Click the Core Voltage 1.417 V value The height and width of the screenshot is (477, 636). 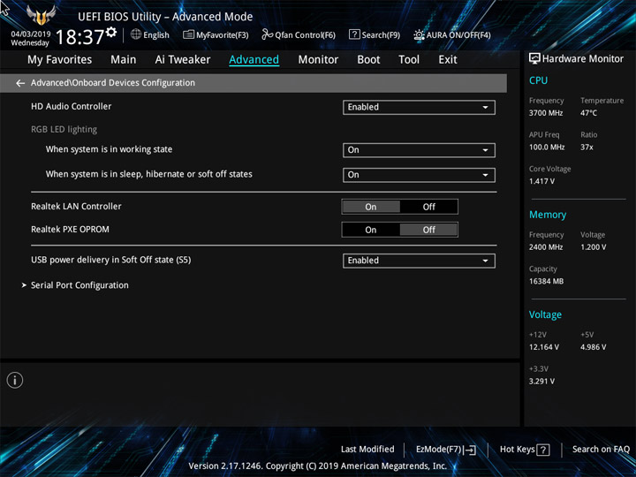(x=541, y=181)
